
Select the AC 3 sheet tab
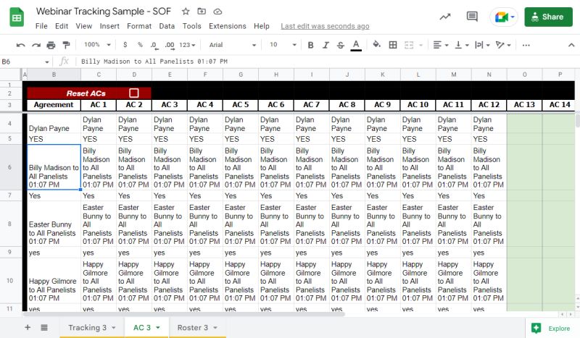point(146,327)
